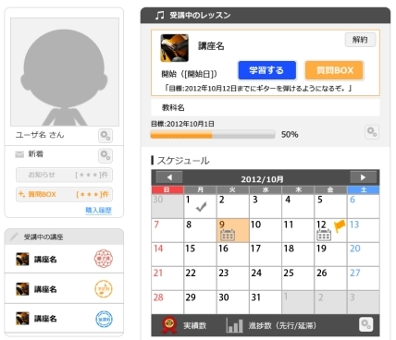Click the red ribbon 実績数 badge icon
Screen dimensions: 396x340
169,325
